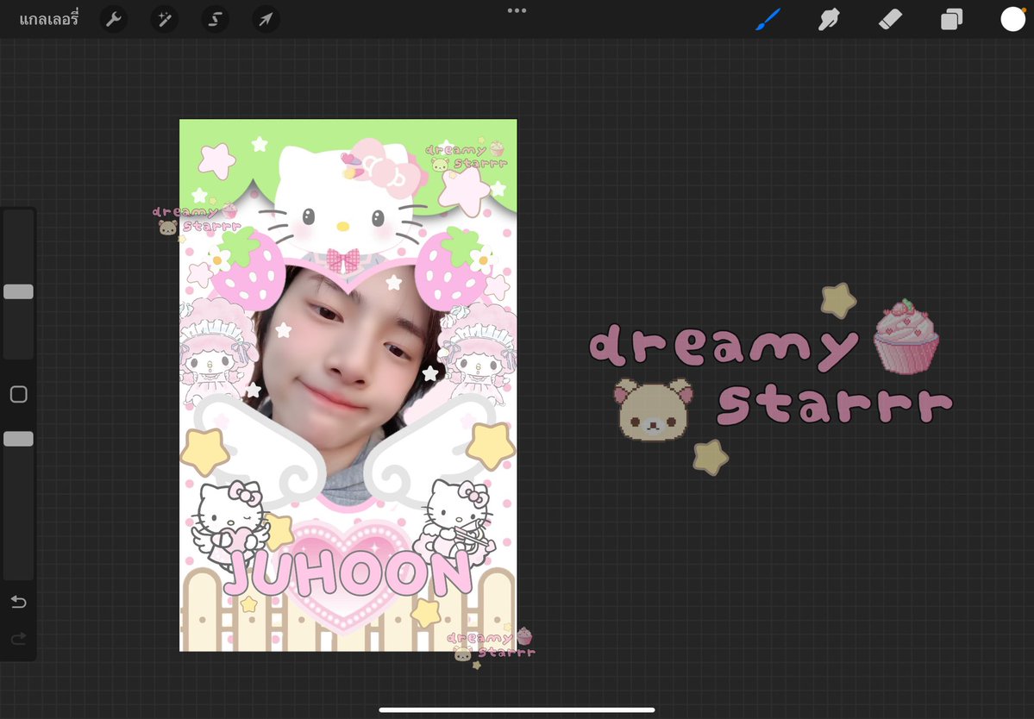Tap the iPad home indicator bar
The height and width of the screenshot is (719, 1034).
pyautogui.click(x=517, y=710)
